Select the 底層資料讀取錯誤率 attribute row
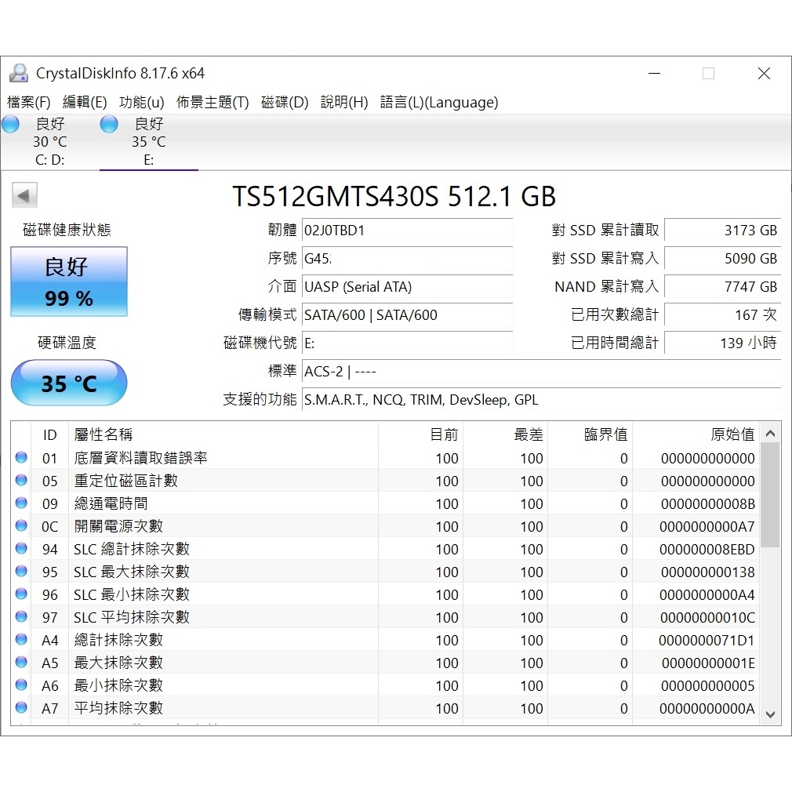792x792 pixels. 385,458
